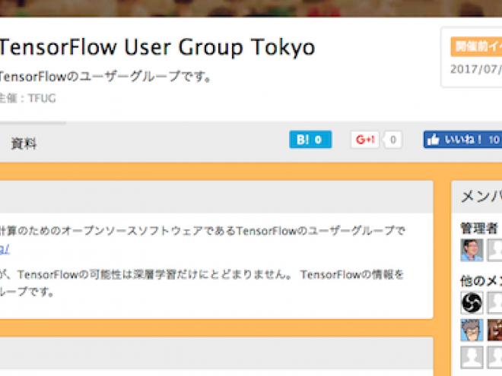The width and height of the screenshot is (502, 376).
Task: Open the 資料 tab
Action: (x=24, y=144)
